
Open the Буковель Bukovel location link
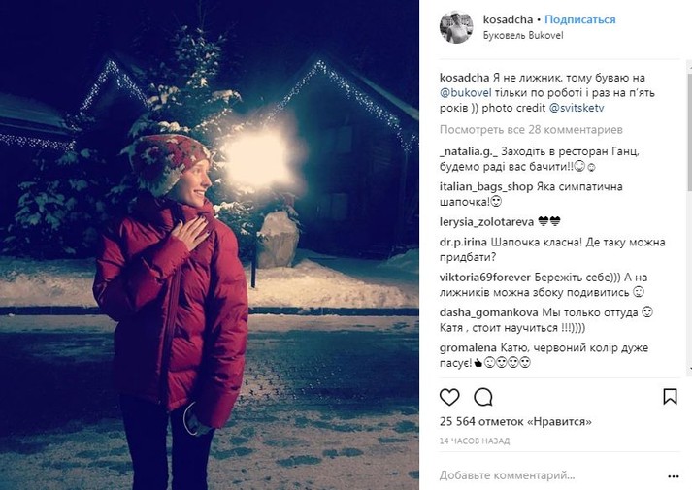point(523,35)
